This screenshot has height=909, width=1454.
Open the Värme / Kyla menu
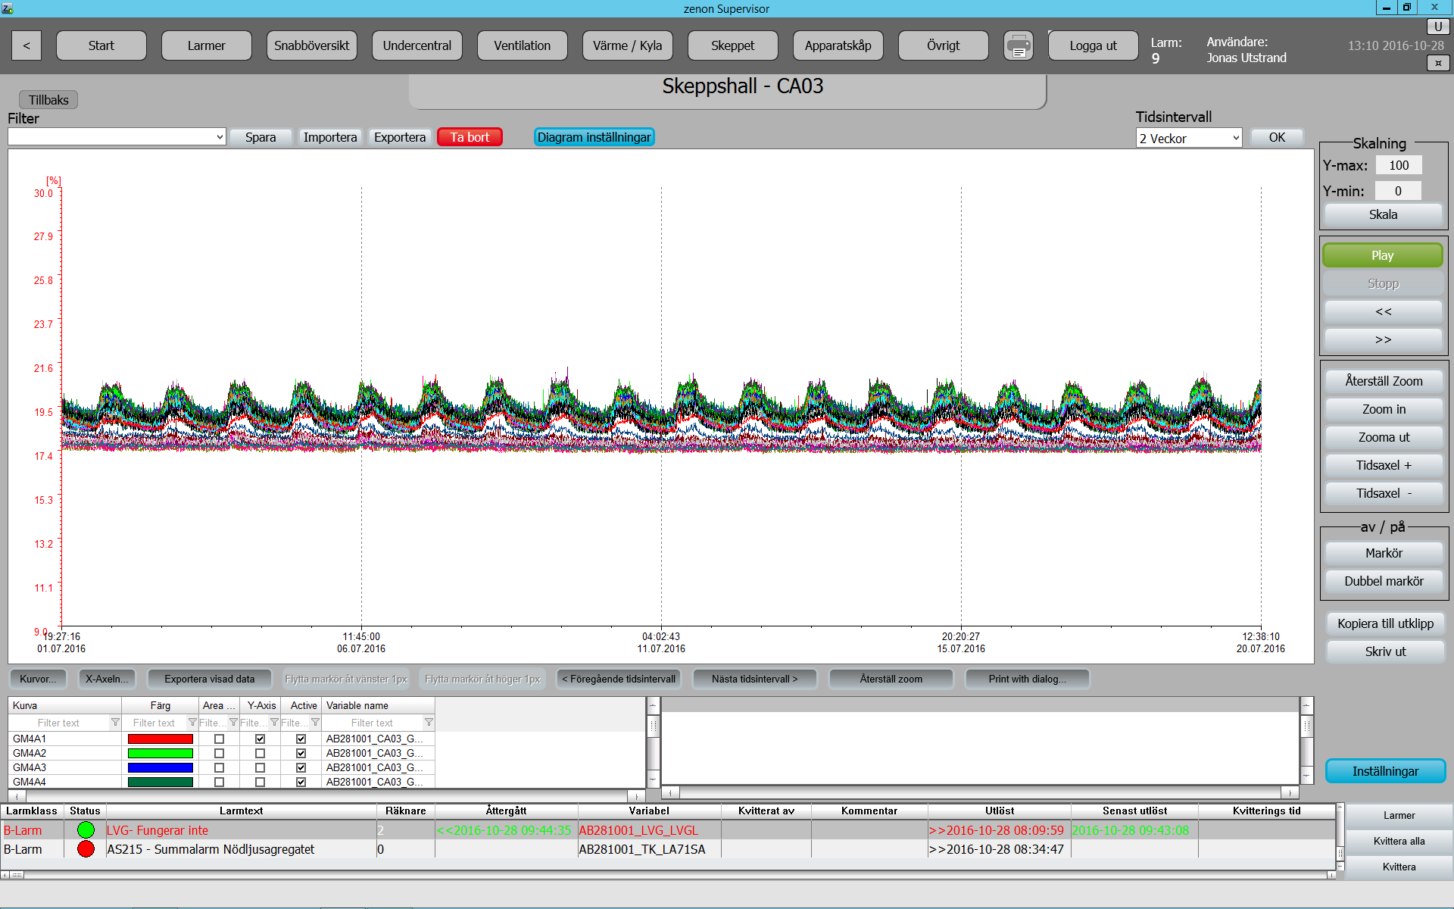[627, 46]
